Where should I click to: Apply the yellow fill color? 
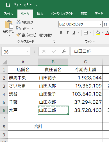98,33
